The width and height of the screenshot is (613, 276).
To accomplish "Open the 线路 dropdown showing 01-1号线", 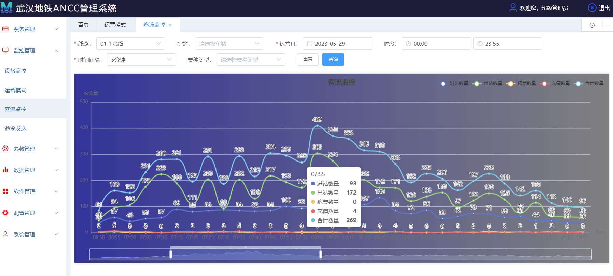I will coord(130,44).
